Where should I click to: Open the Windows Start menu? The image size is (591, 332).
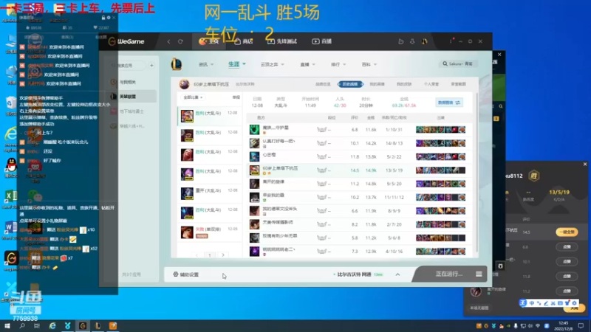(x=7, y=326)
